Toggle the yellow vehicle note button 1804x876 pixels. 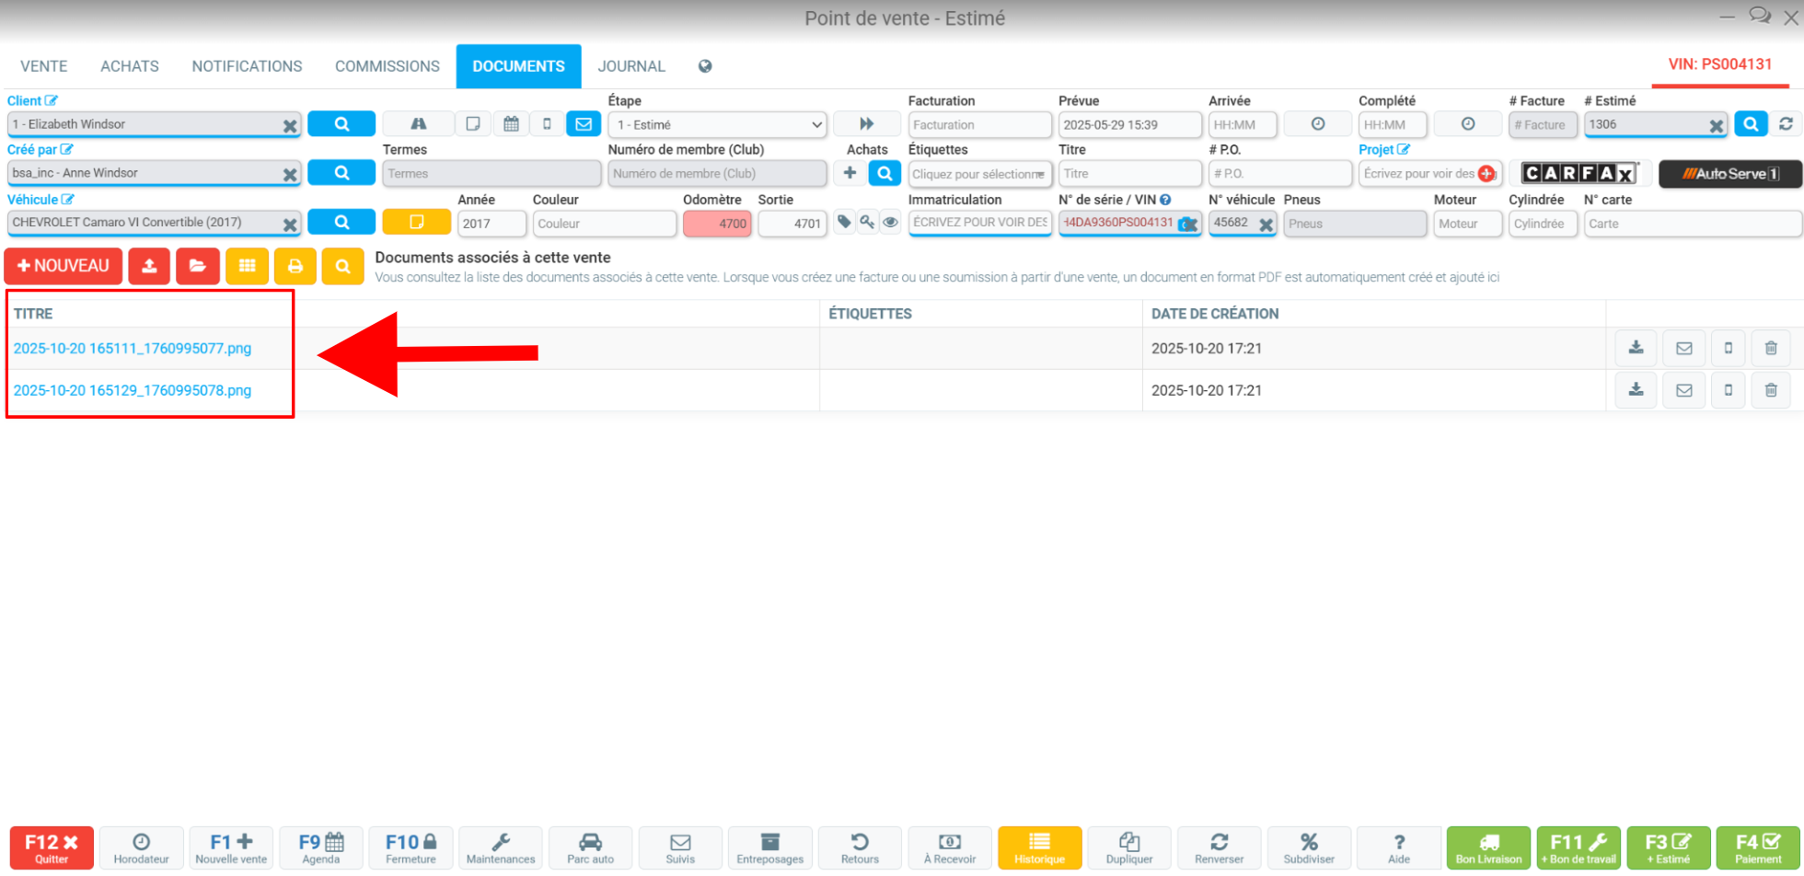coord(416,222)
